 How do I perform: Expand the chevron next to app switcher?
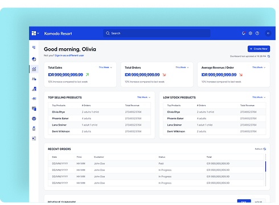(38, 34)
